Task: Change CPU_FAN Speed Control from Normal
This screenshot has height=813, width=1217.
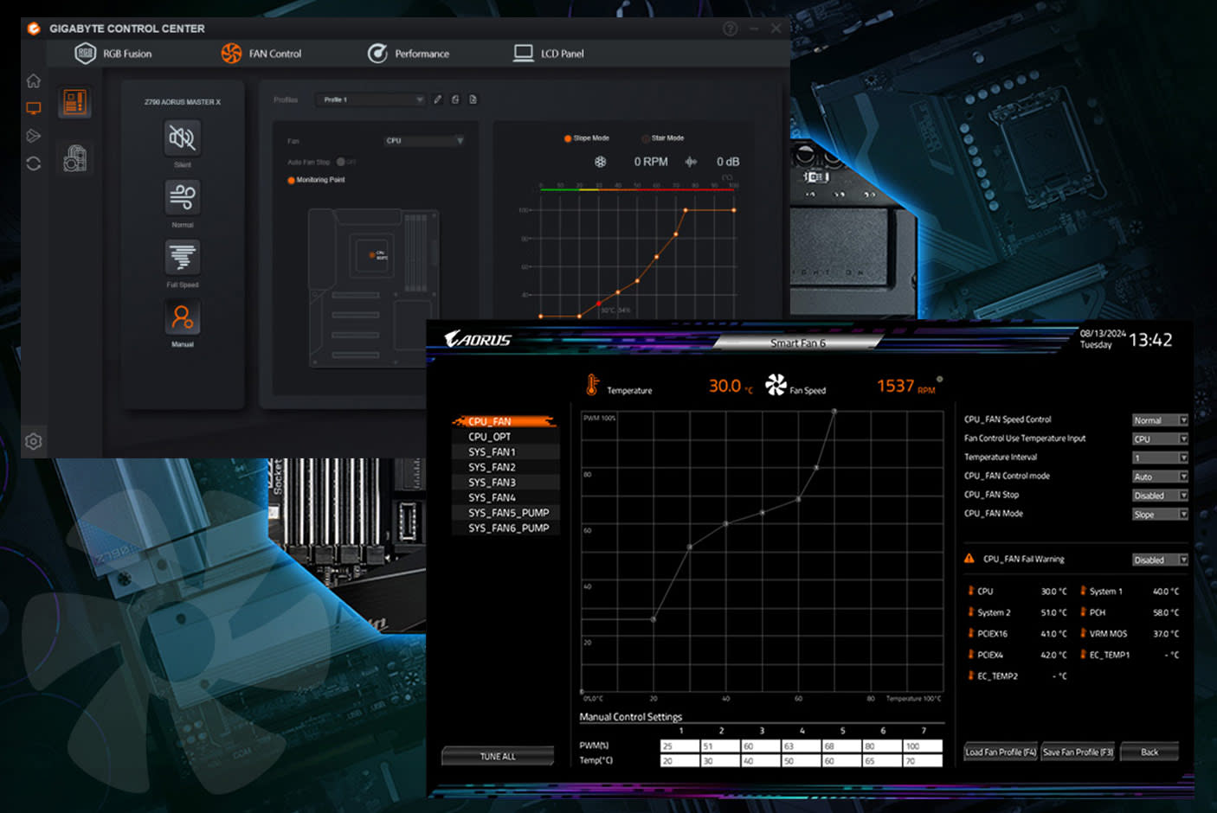Action: [1159, 419]
